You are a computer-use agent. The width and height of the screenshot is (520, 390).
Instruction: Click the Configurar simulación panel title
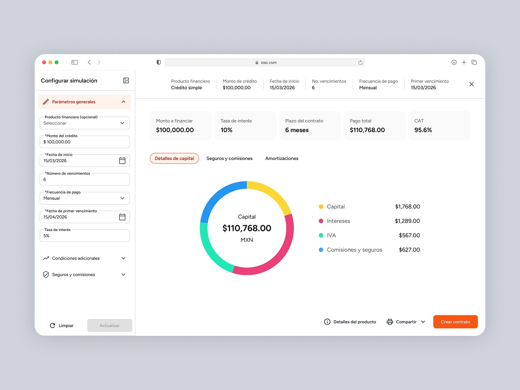(x=69, y=81)
